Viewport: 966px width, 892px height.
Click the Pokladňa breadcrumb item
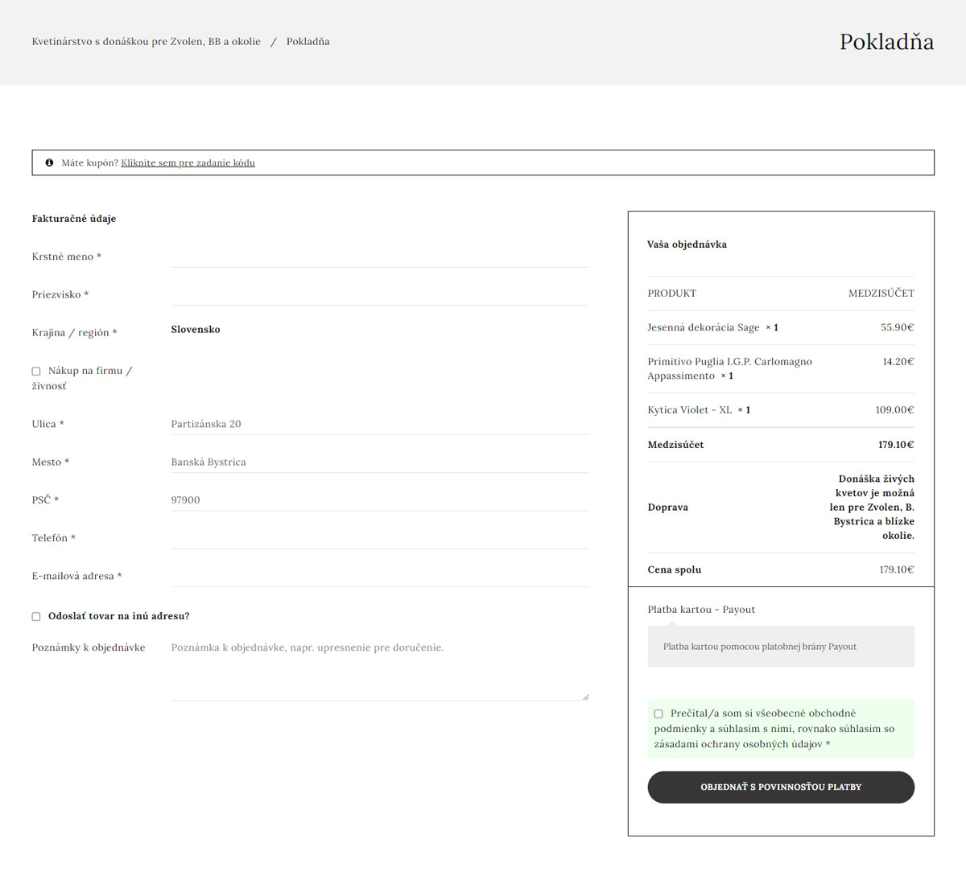click(x=308, y=42)
